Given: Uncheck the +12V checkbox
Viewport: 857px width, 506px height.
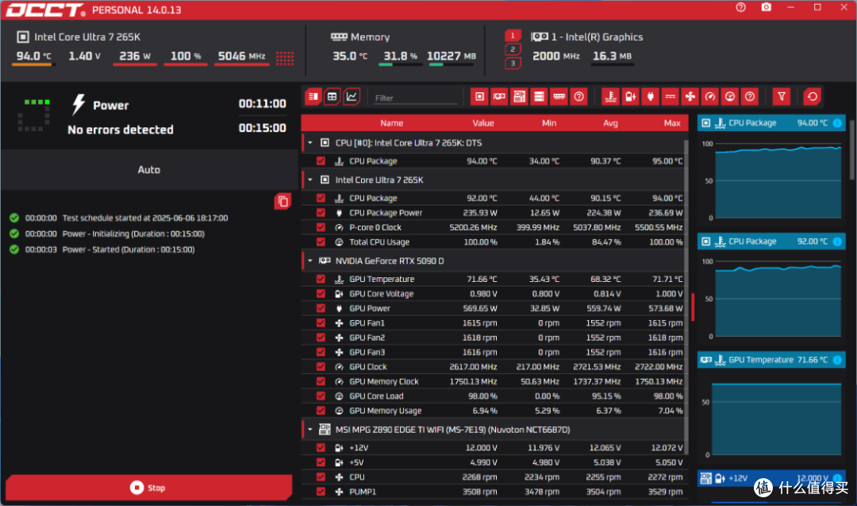Looking at the screenshot, I should 321,447.
